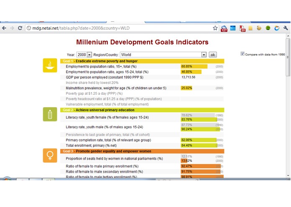Reload the page with the refresh icon

pos(20,28)
